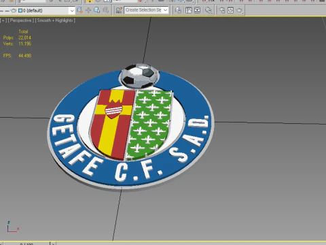This screenshot has height=245, width=326.
Task: Select the soccer ball on the crest
Action: click(139, 76)
